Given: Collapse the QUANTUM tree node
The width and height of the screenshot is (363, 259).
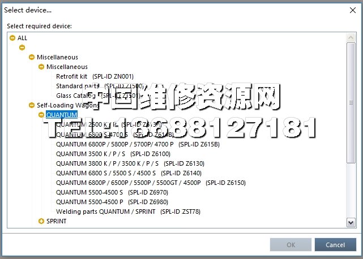Looking at the screenshot, I should pyautogui.click(x=41, y=115).
